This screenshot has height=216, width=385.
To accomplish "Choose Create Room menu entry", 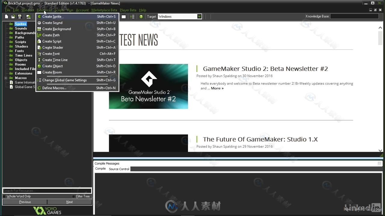I will click(77, 72).
